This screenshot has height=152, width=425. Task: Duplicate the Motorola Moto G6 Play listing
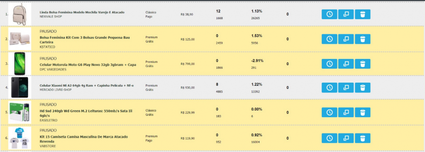coord(346,64)
